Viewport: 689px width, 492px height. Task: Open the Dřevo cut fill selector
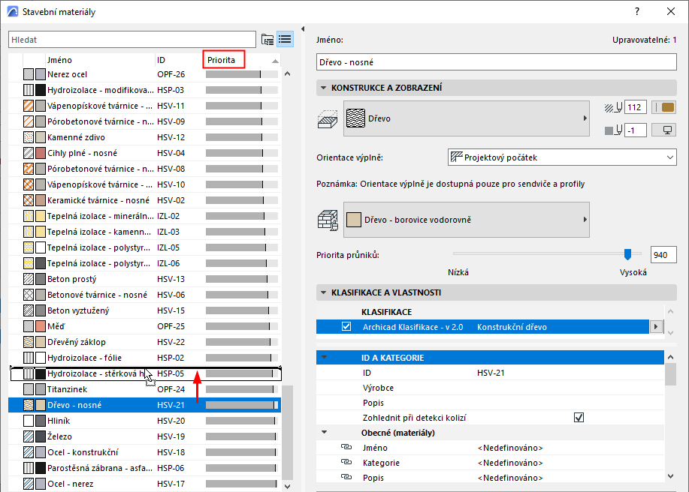click(x=466, y=118)
